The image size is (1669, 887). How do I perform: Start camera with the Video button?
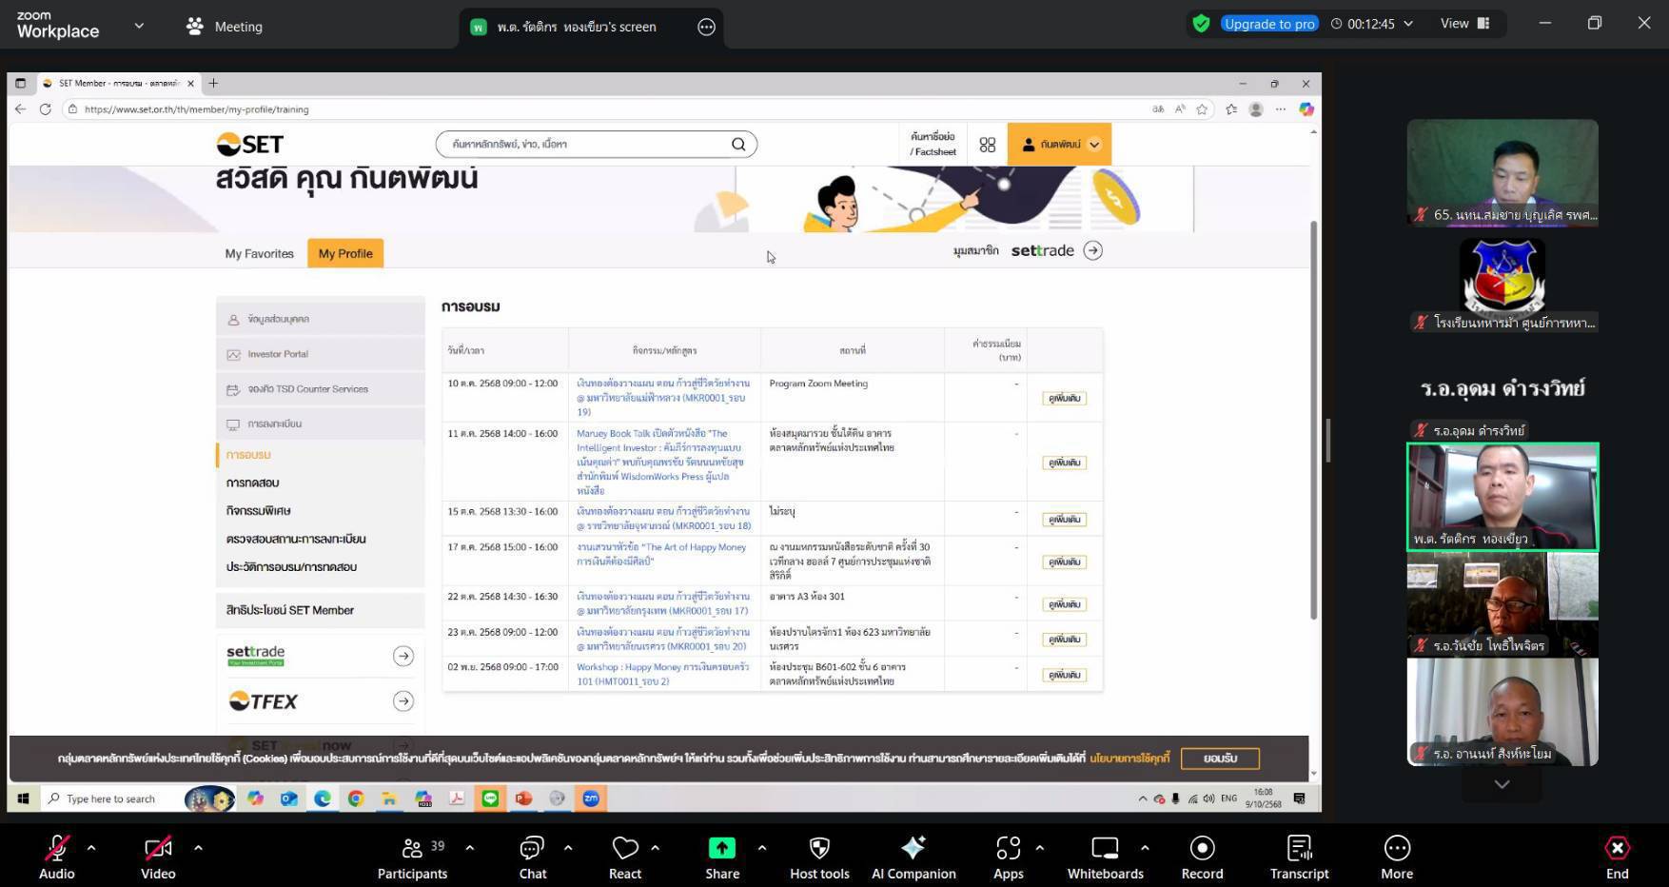[158, 848]
